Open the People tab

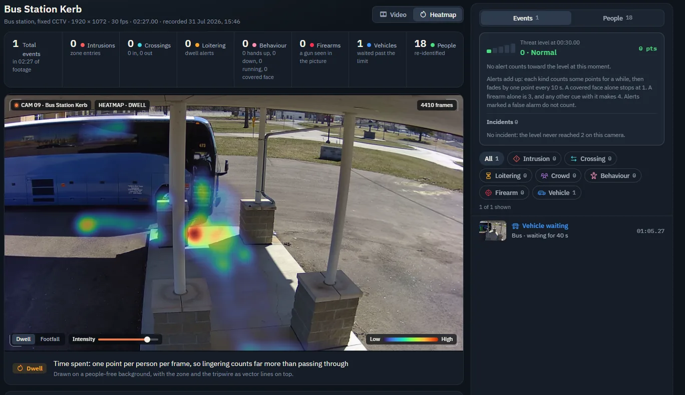point(617,18)
